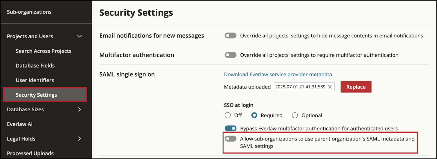Open the Processed Uploads page
Image resolution: width=437 pixels, height=159 pixels.
[30, 153]
